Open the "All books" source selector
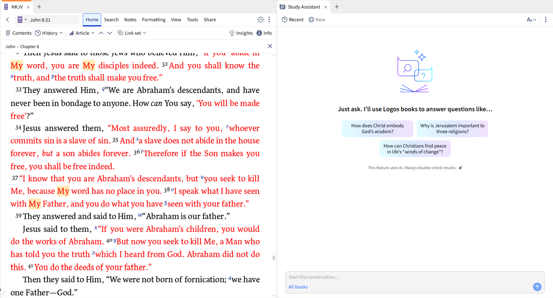 pos(298,287)
